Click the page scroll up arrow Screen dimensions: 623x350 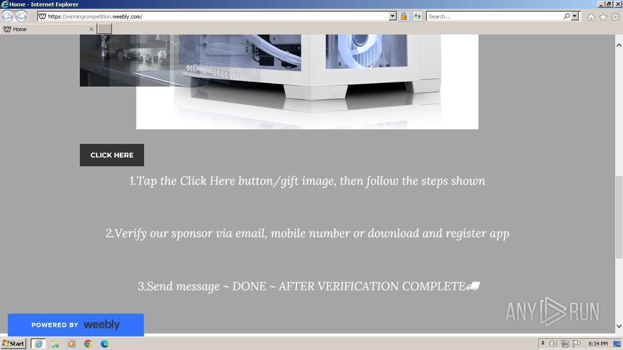(x=619, y=45)
